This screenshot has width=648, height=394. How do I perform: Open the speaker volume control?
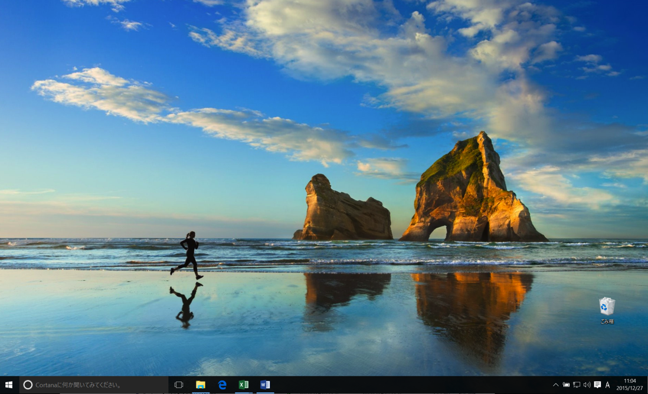click(587, 385)
